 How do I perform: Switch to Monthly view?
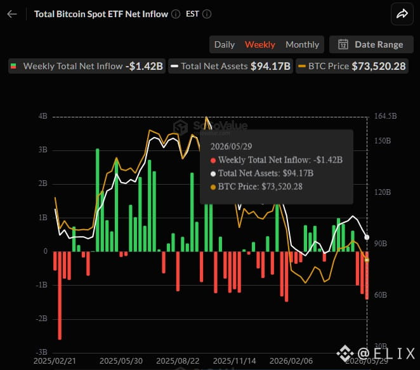coord(302,44)
